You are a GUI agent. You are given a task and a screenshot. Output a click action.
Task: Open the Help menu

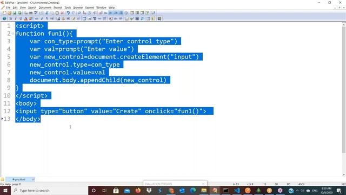[x=112, y=8]
